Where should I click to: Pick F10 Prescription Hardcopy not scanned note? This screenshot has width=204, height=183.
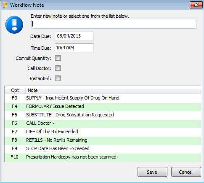point(103,157)
